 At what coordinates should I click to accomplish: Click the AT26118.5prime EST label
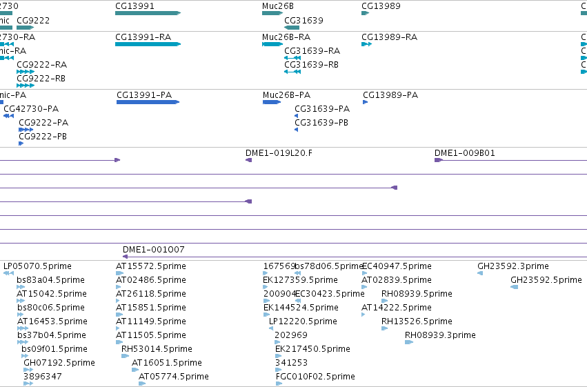click(151, 294)
